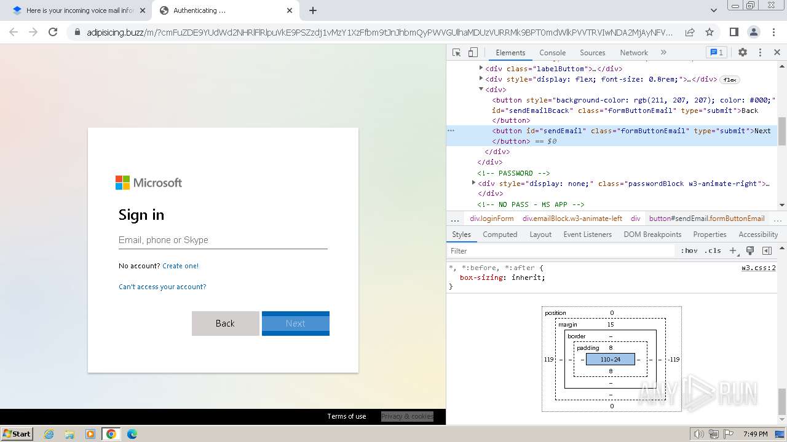Viewport: 787px width, 442px height.
Task: Activate the element inspector picker icon
Action: coord(456,53)
